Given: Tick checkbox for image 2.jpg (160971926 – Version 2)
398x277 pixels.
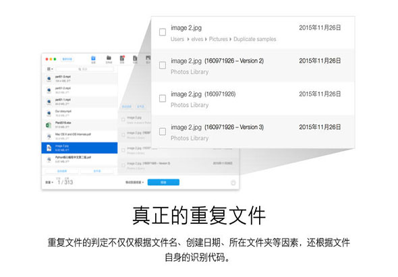Looking at the screenshot, I should [163, 65].
